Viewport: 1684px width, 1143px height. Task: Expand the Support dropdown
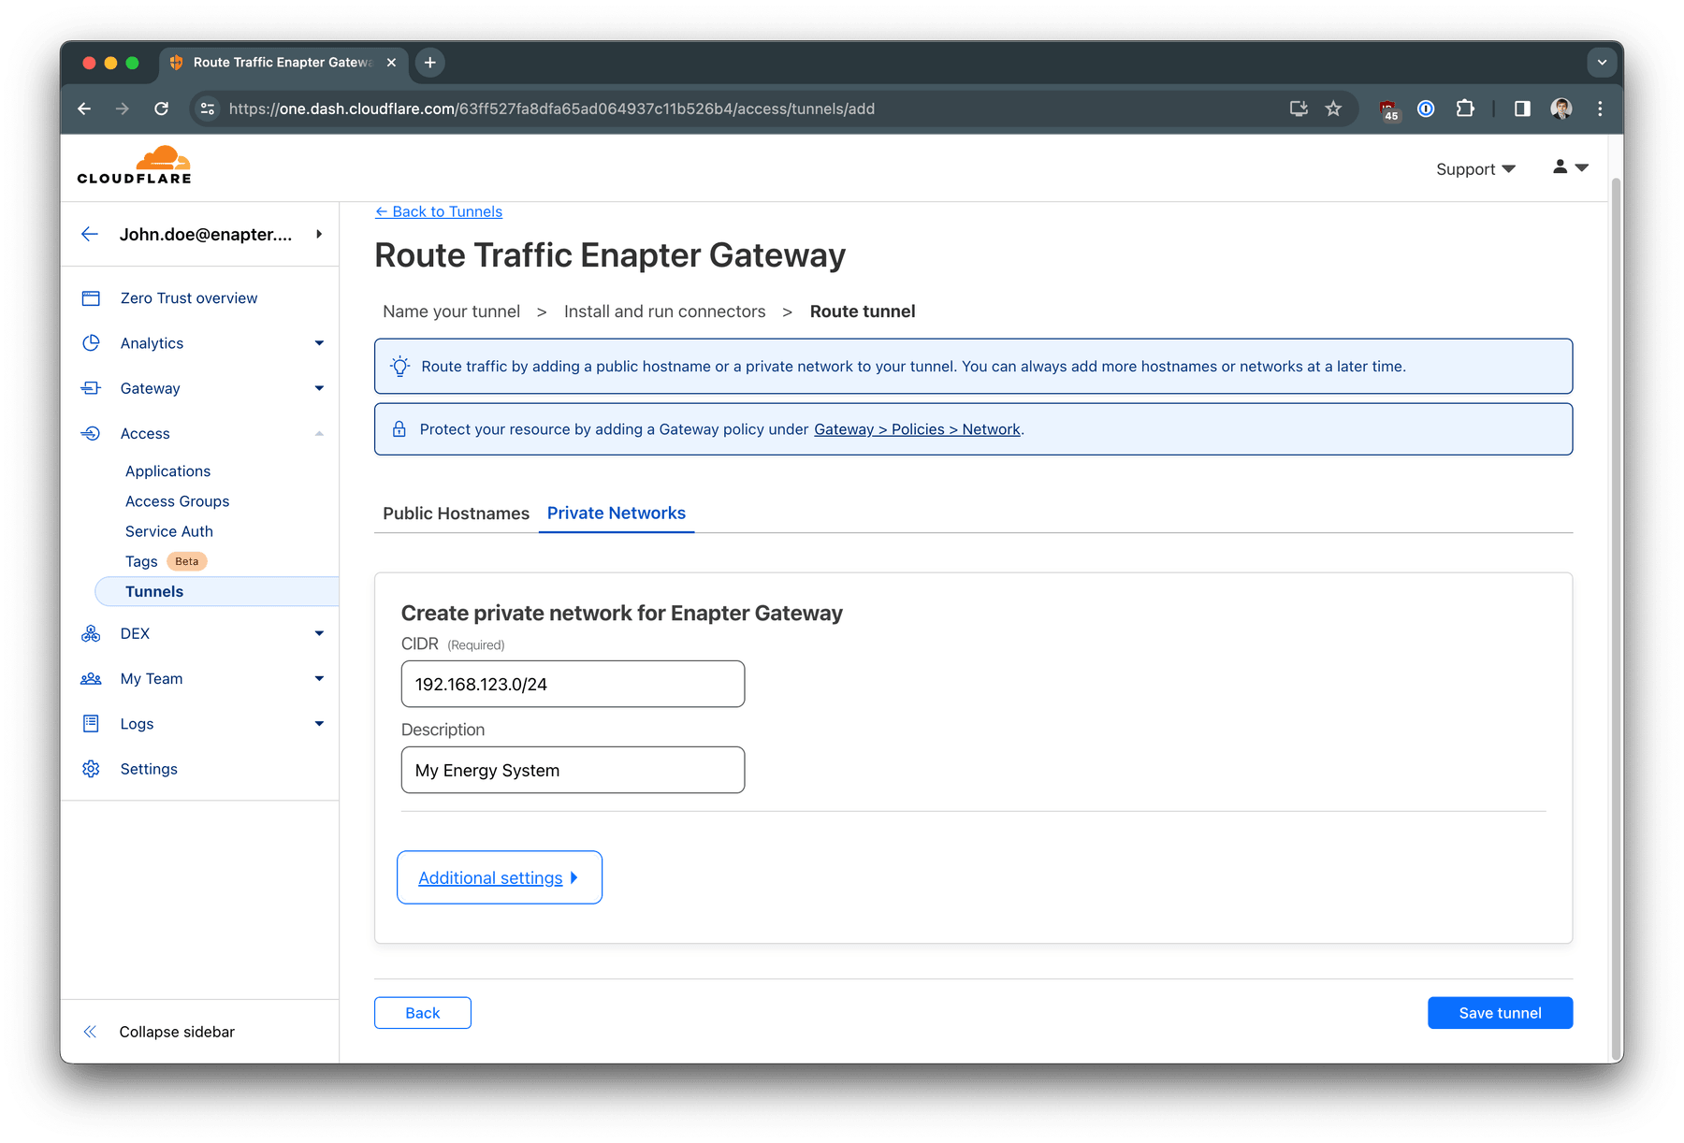click(x=1475, y=168)
